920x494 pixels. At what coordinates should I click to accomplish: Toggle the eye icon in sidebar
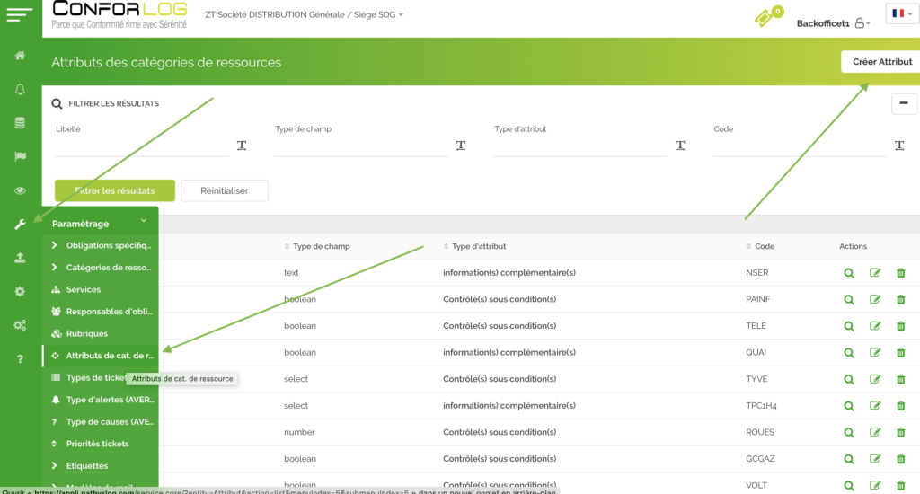[x=20, y=190]
